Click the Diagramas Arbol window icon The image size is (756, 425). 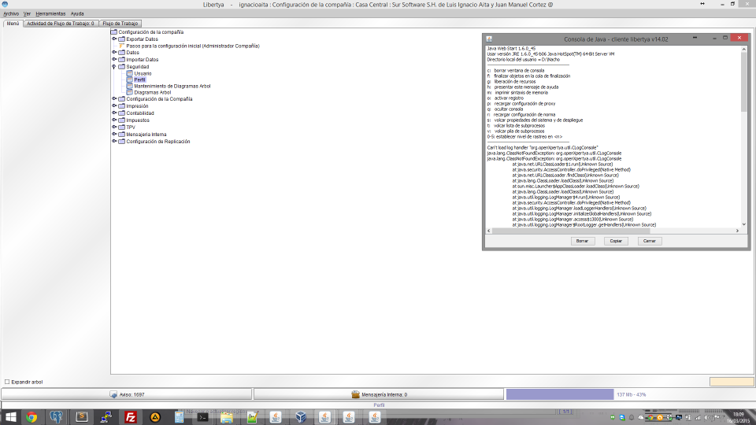click(x=129, y=92)
